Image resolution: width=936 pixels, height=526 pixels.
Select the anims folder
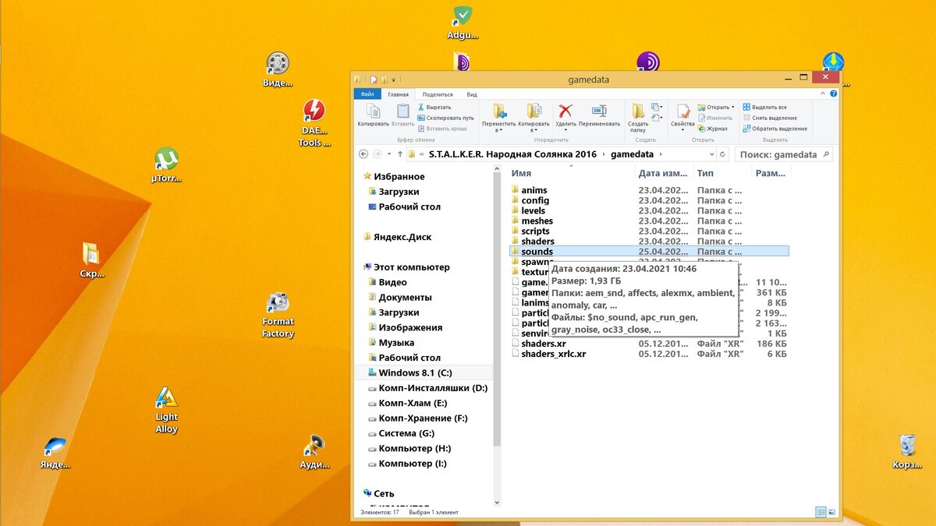click(534, 190)
